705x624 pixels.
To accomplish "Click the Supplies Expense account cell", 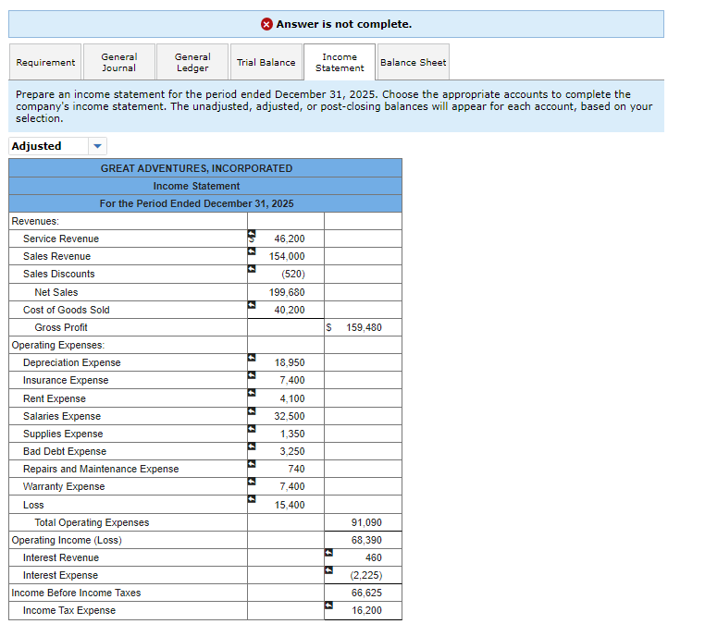I will (x=129, y=434).
